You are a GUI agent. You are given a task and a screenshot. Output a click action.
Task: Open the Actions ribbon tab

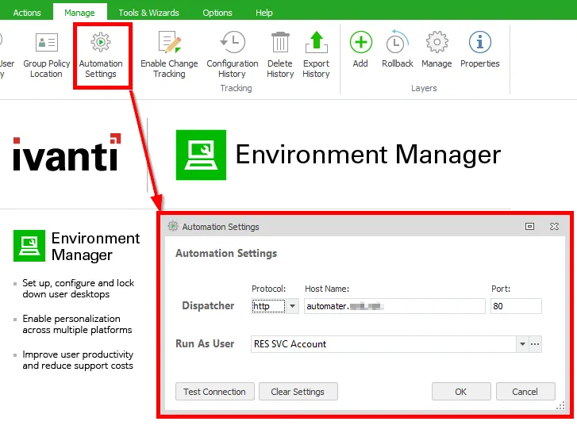point(27,13)
